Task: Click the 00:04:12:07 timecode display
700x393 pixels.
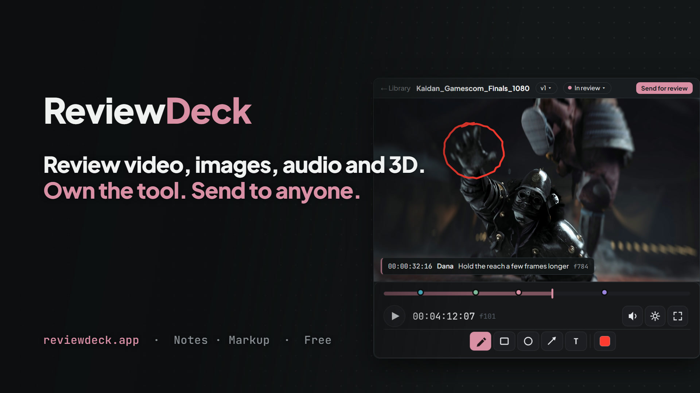Action: (444, 316)
